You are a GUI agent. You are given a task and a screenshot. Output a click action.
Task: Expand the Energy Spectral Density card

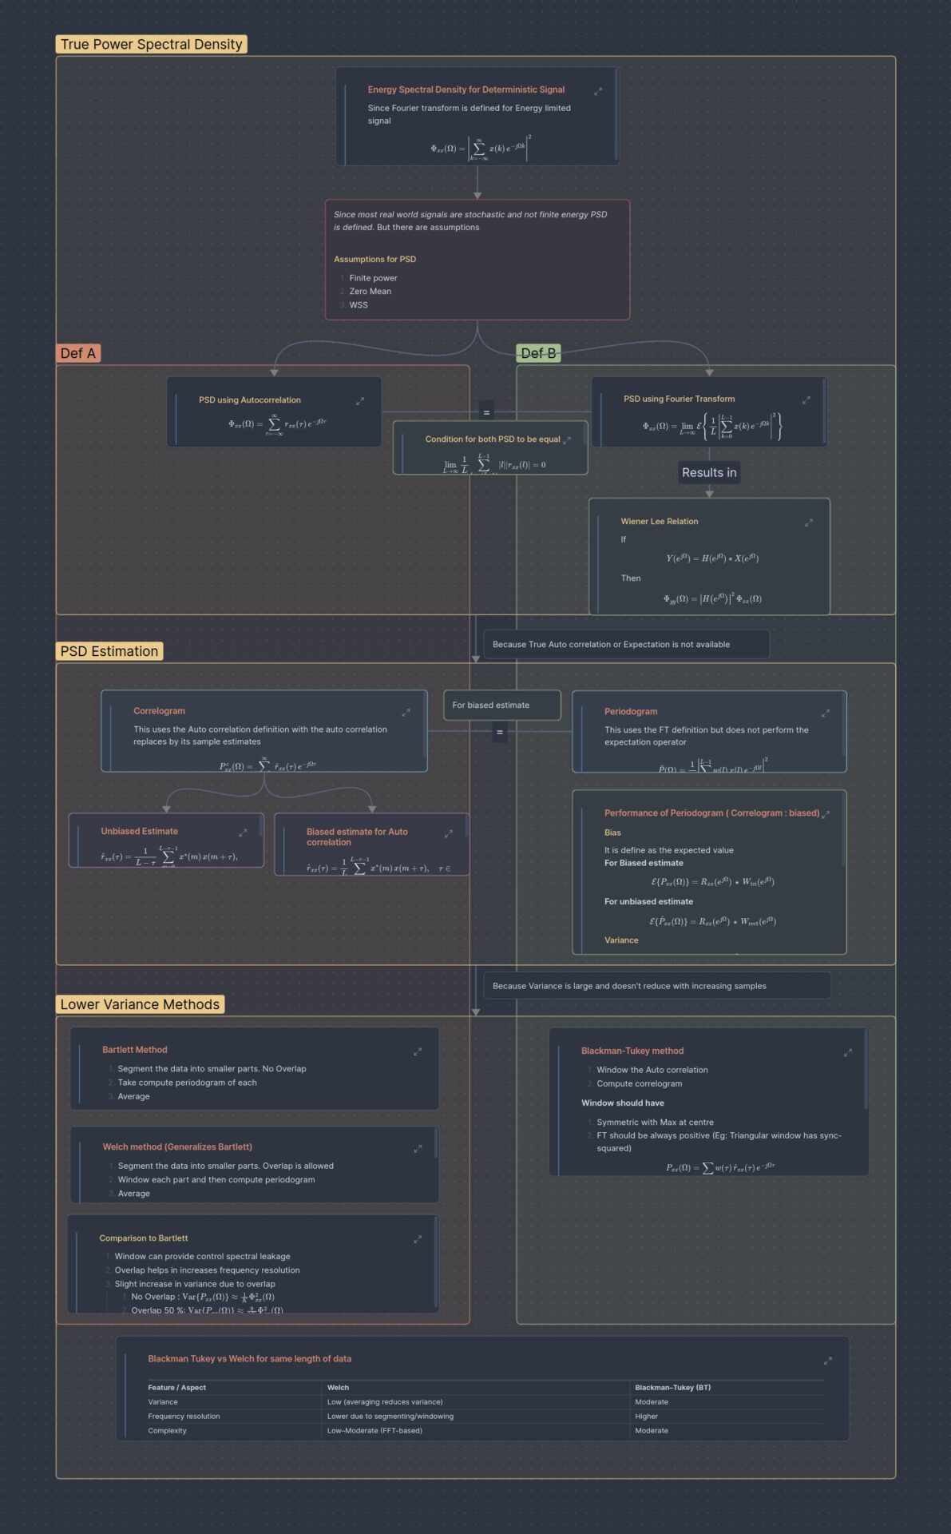[x=598, y=92]
